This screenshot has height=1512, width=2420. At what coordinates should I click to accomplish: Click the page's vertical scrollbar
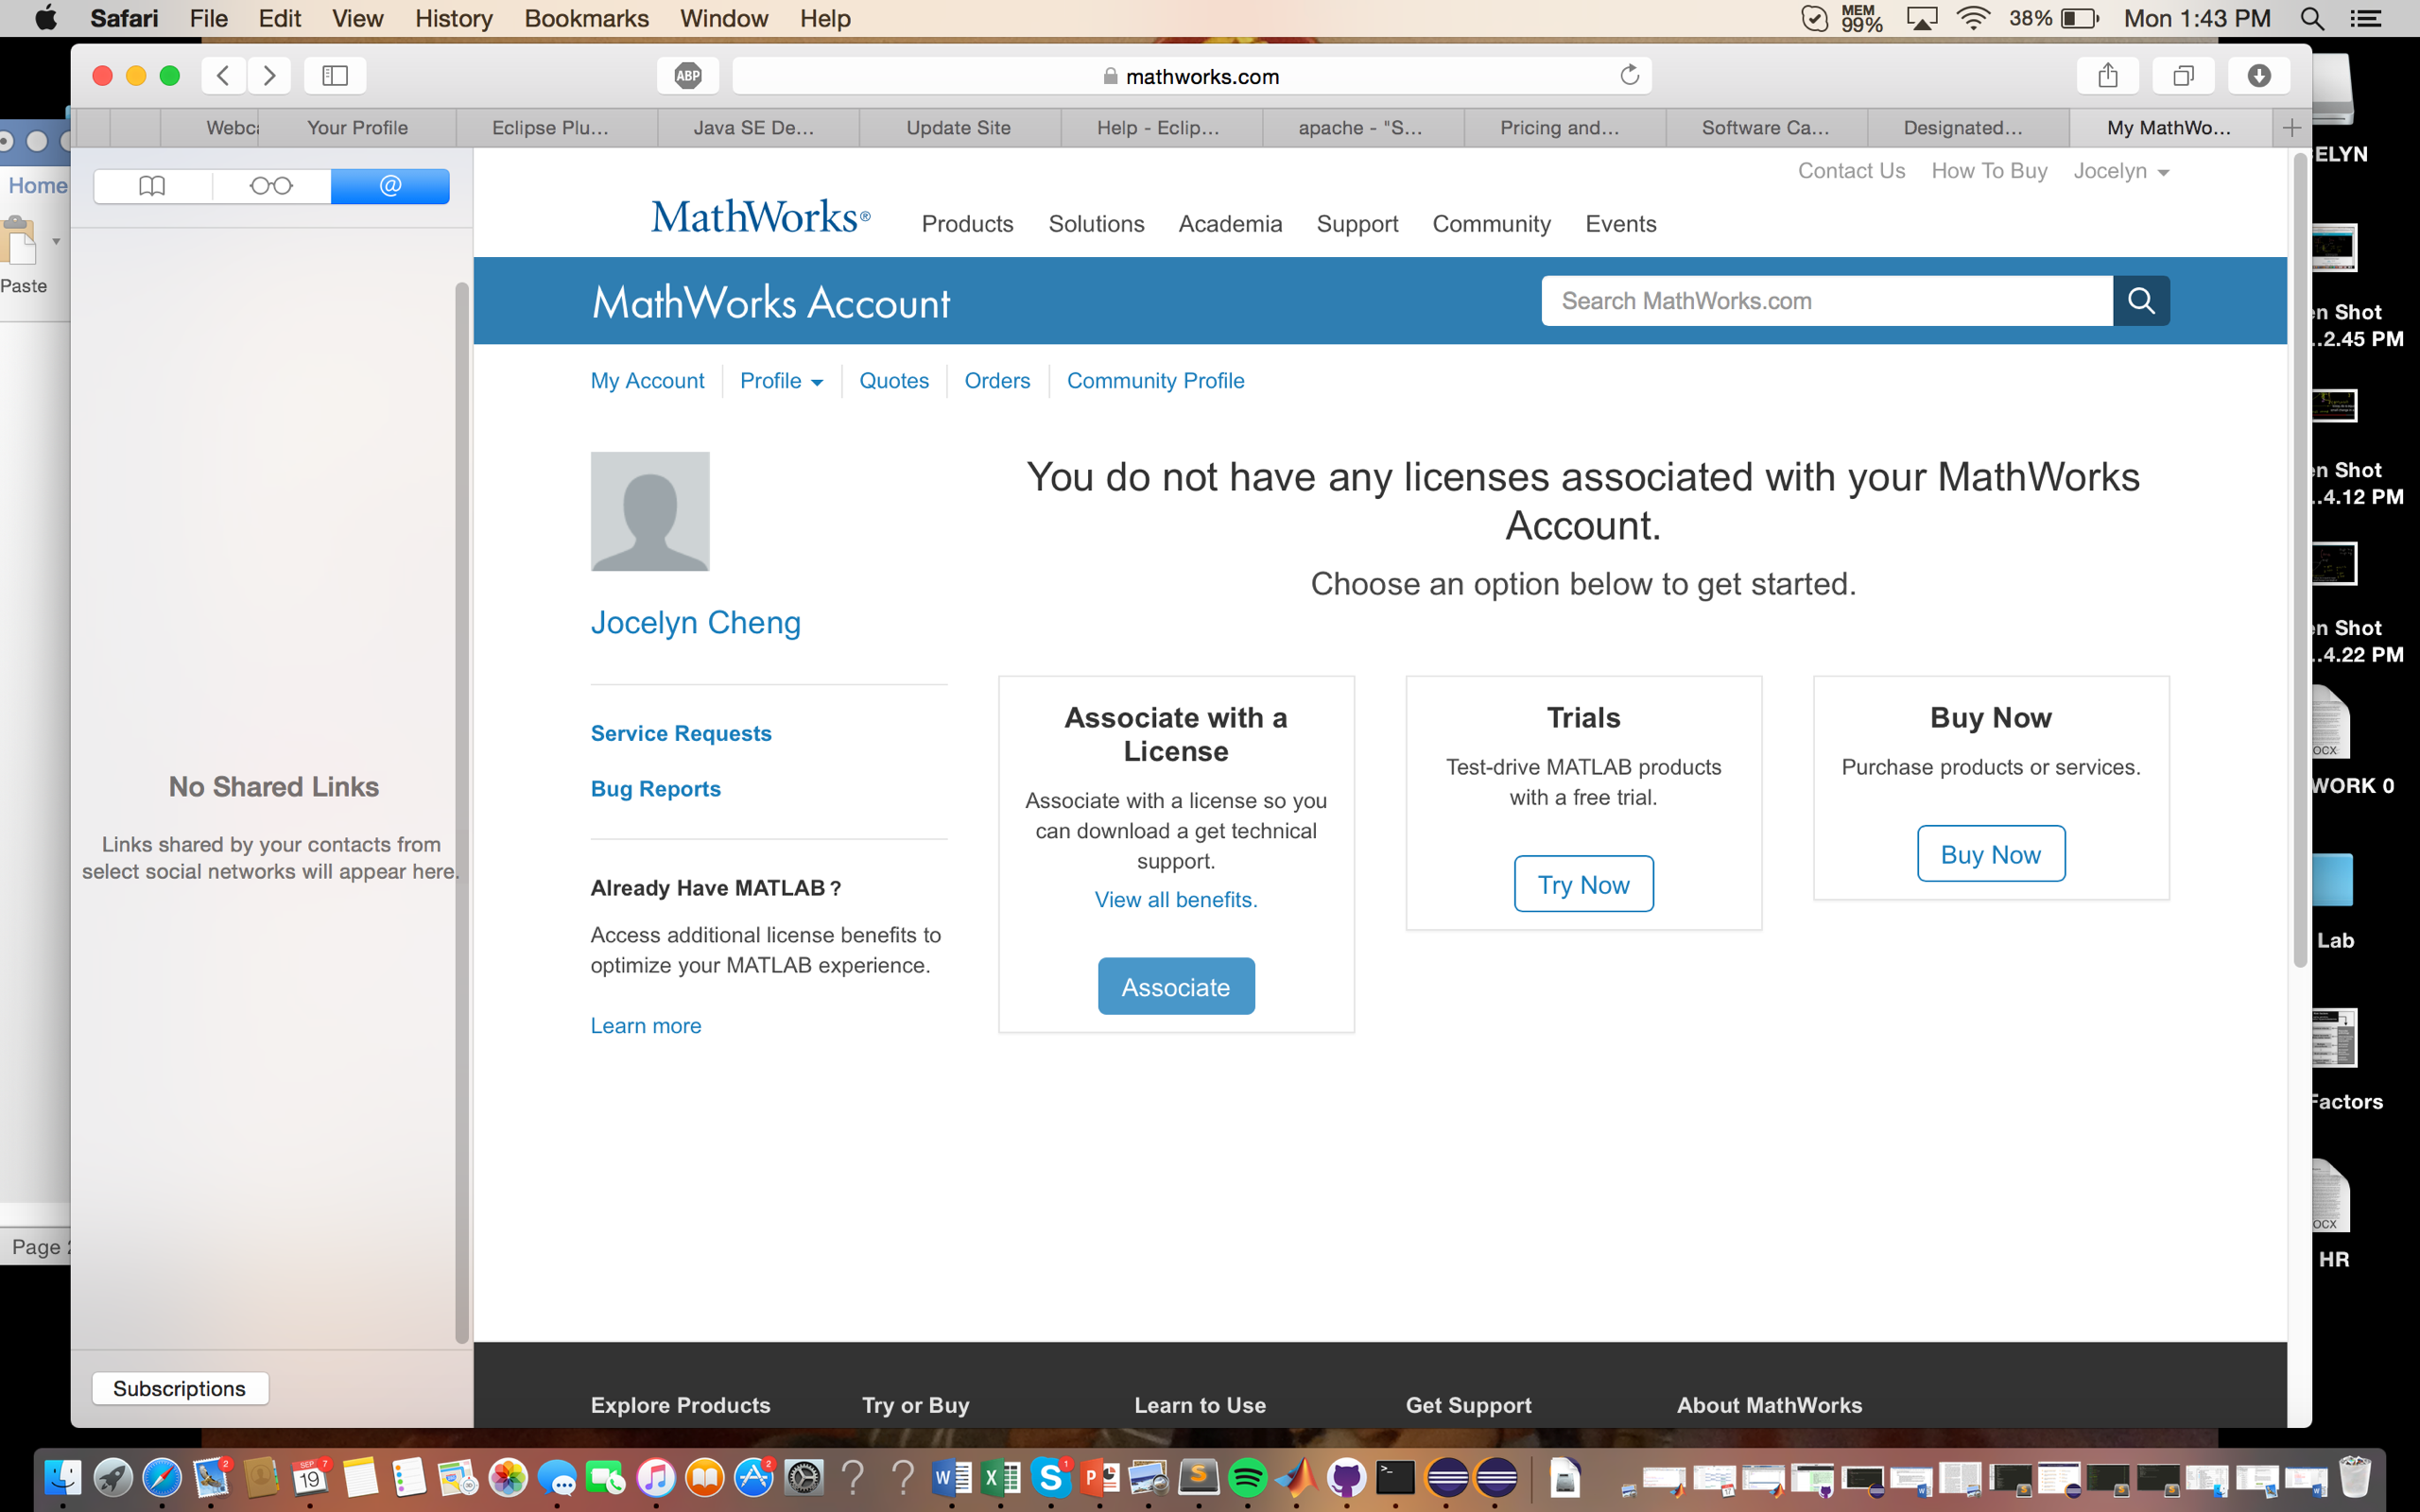pyautogui.click(x=2300, y=560)
